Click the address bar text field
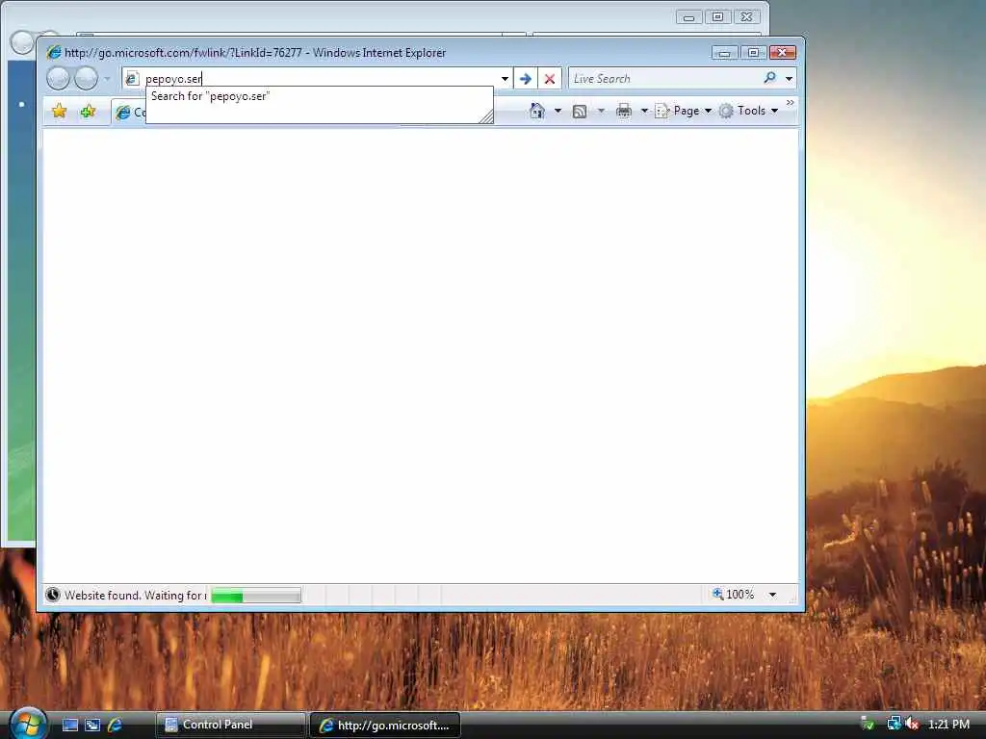The height and width of the screenshot is (739, 986). click(x=320, y=79)
